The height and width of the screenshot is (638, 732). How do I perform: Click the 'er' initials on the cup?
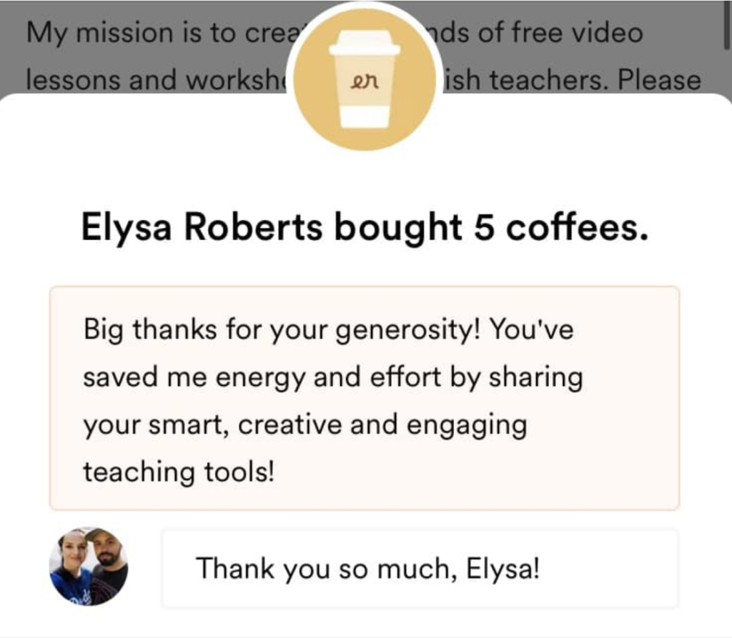point(365,83)
